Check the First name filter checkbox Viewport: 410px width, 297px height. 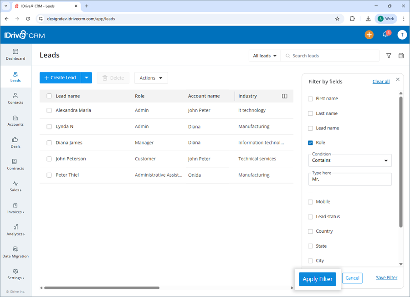pyautogui.click(x=310, y=98)
